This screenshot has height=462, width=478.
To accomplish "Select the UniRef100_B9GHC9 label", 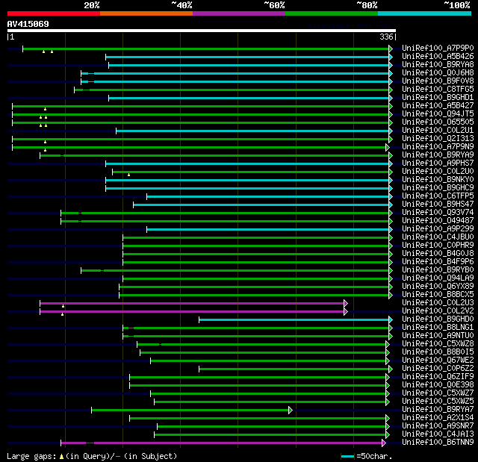I will pos(438,188).
